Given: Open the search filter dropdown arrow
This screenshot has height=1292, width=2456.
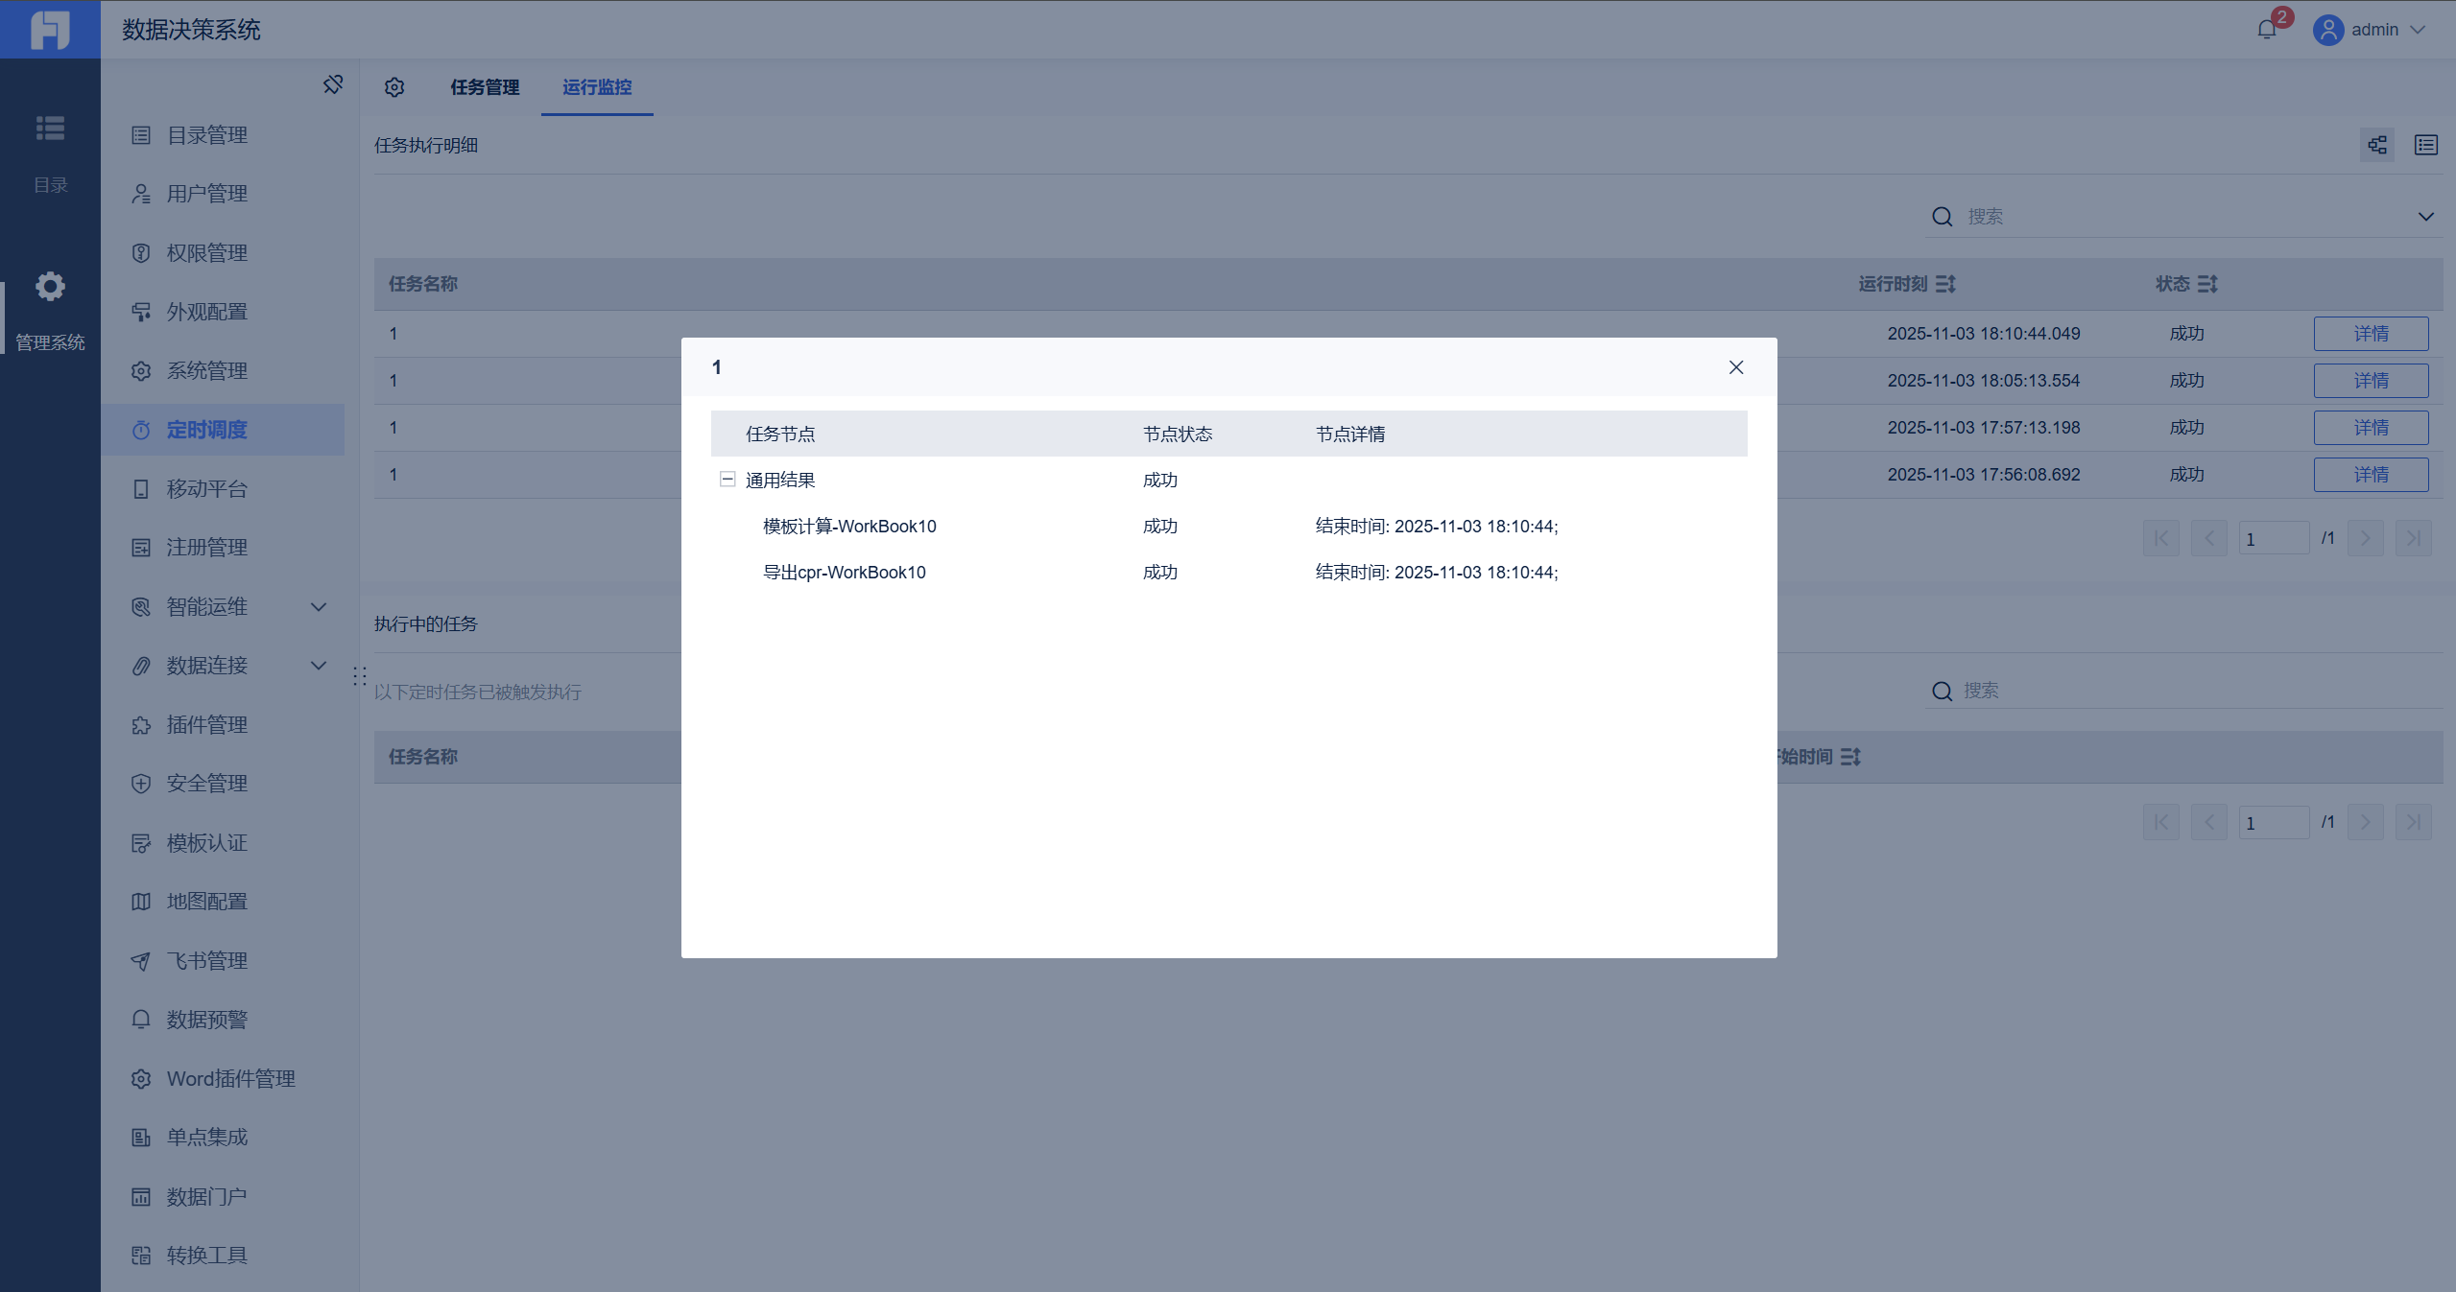Looking at the screenshot, I should pos(2425,217).
